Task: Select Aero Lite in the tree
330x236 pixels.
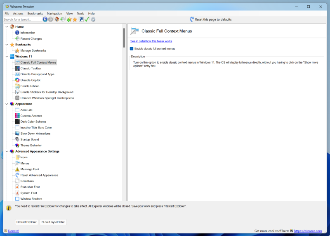Action: point(26,110)
